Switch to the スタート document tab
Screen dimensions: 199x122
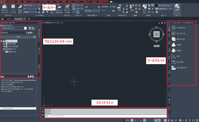[9, 19]
